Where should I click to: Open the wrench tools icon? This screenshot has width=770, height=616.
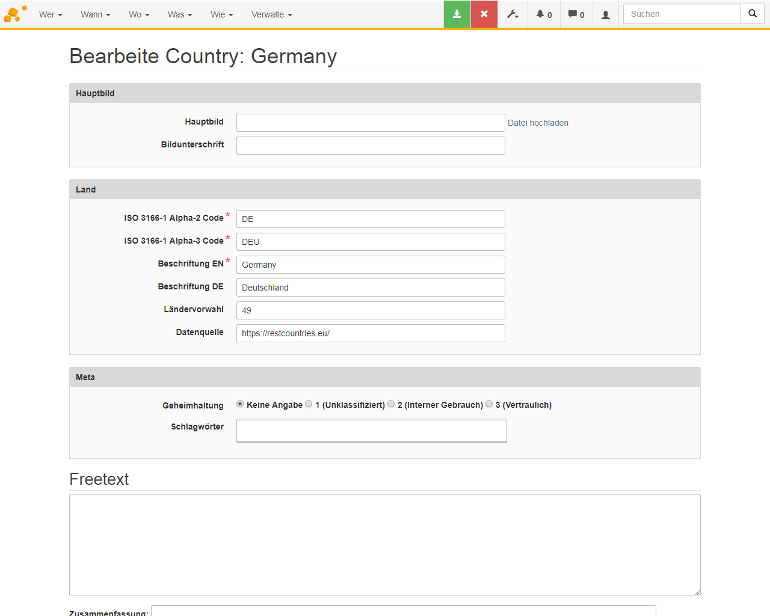pos(513,14)
